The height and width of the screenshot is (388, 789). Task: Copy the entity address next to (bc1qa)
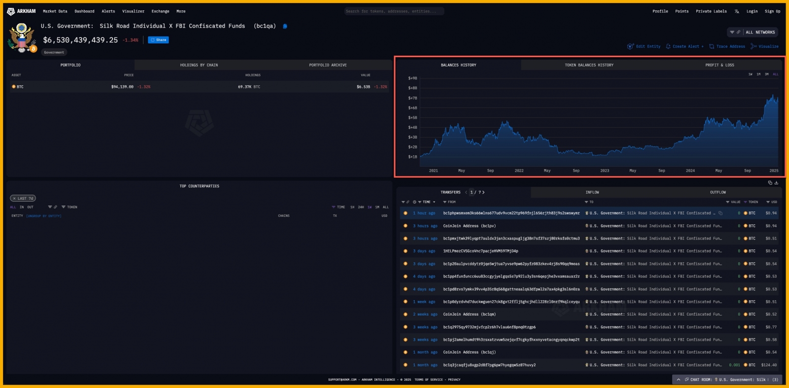click(x=285, y=26)
